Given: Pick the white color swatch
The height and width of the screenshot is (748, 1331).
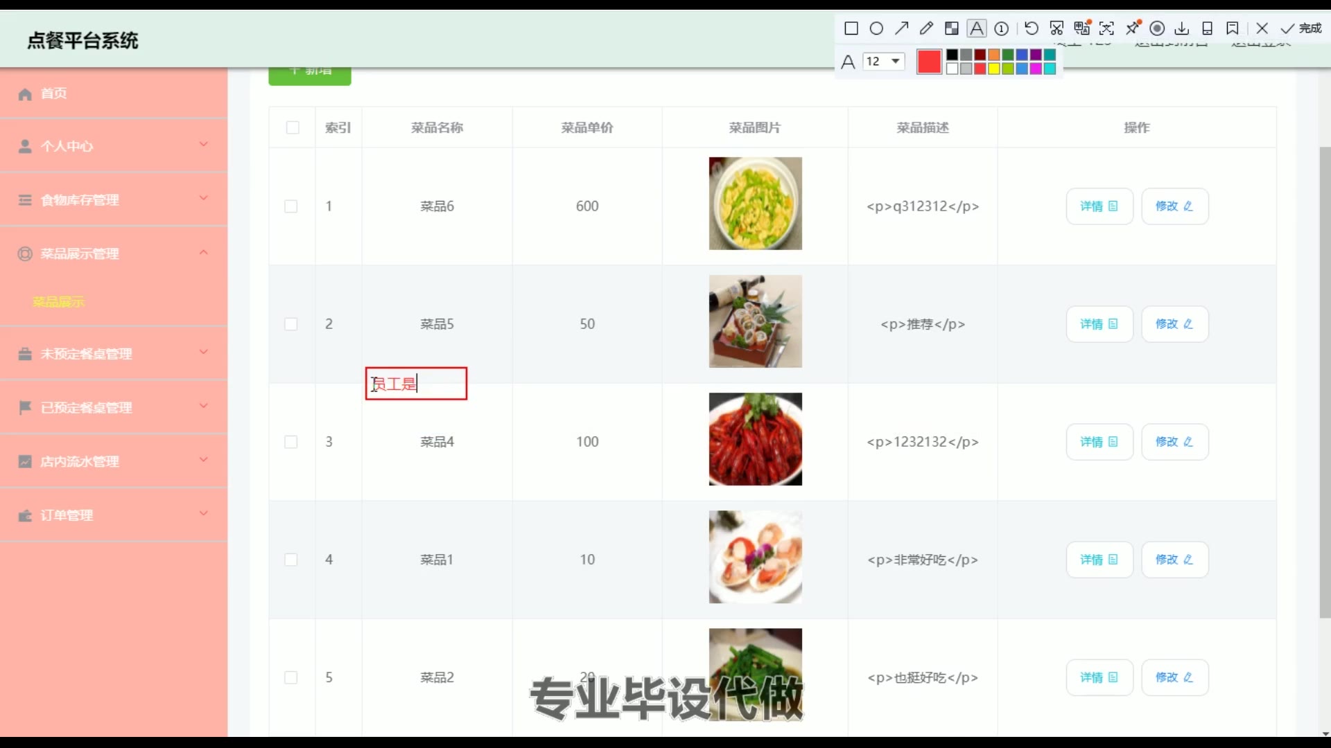Looking at the screenshot, I should click(x=952, y=69).
